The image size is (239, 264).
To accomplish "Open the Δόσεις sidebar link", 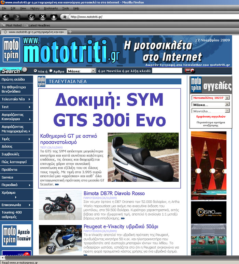I will point(16,147).
